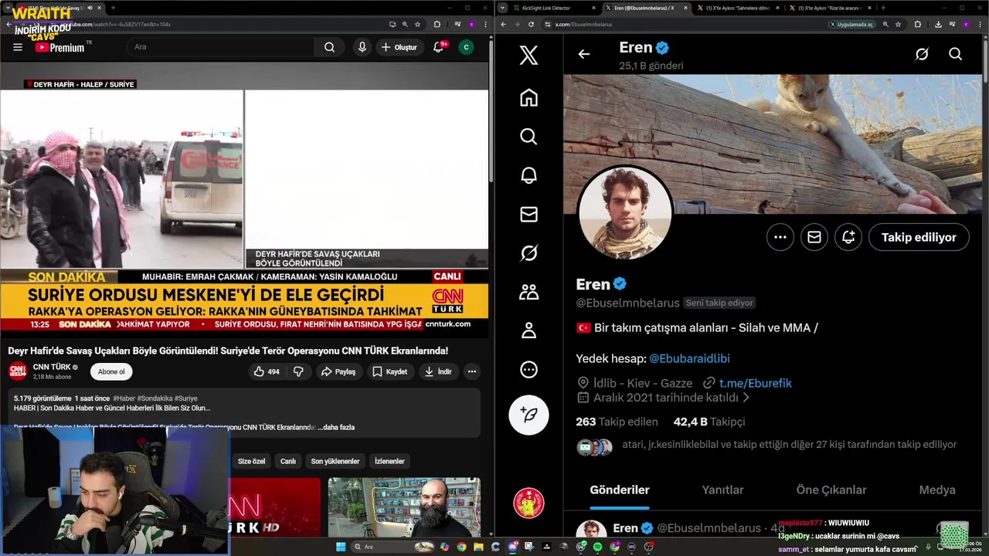Image resolution: width=989 pixels, height=556 pixels.
Task: Filter recommendations by Canlı chip
Action: point(288,461)
